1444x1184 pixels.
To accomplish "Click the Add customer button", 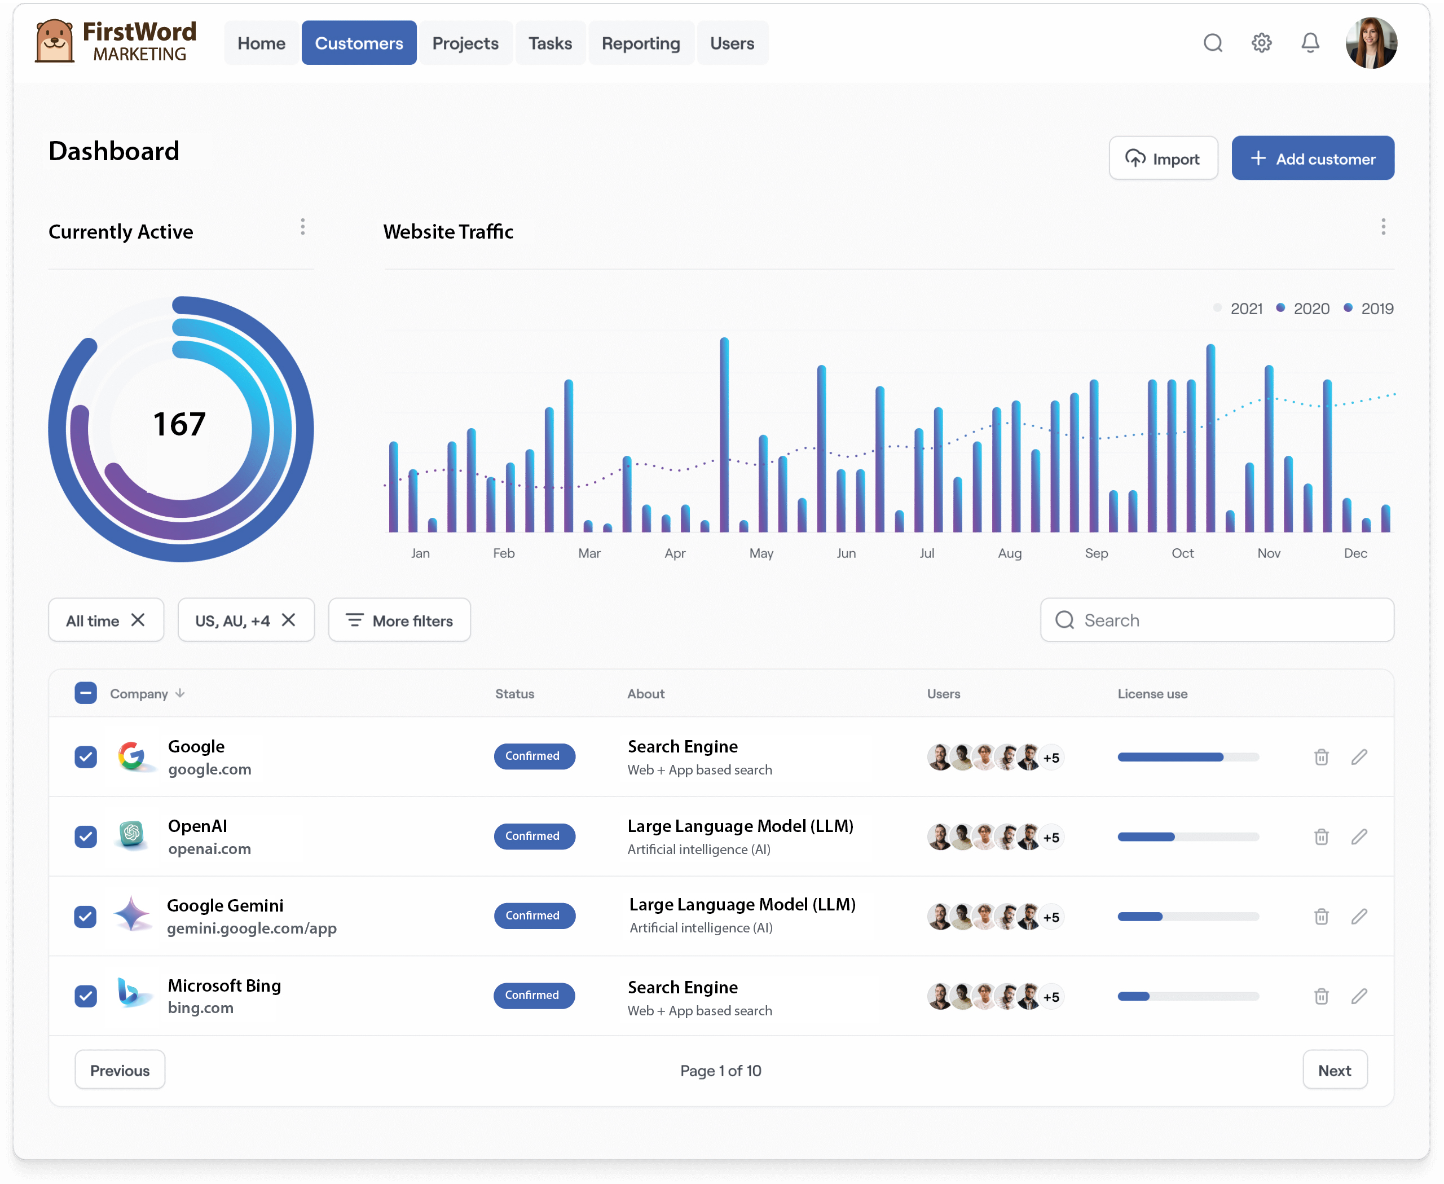I will (1313, 159).
